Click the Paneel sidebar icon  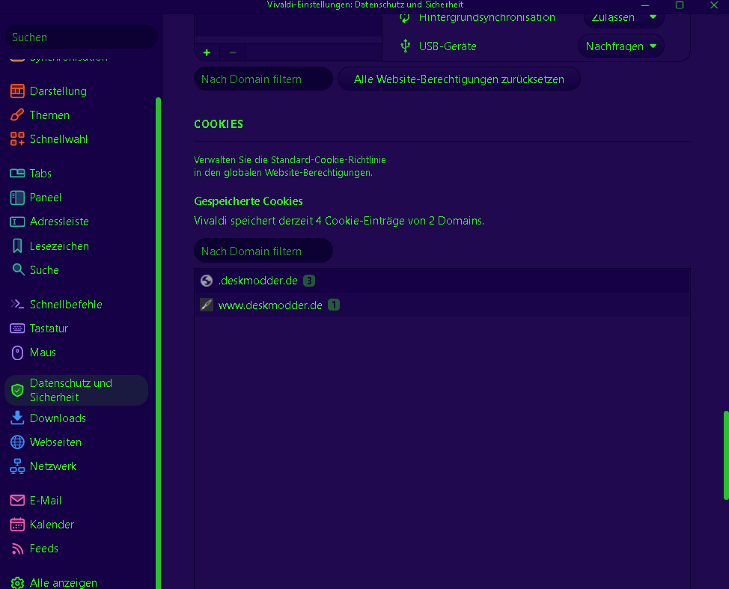17,198
